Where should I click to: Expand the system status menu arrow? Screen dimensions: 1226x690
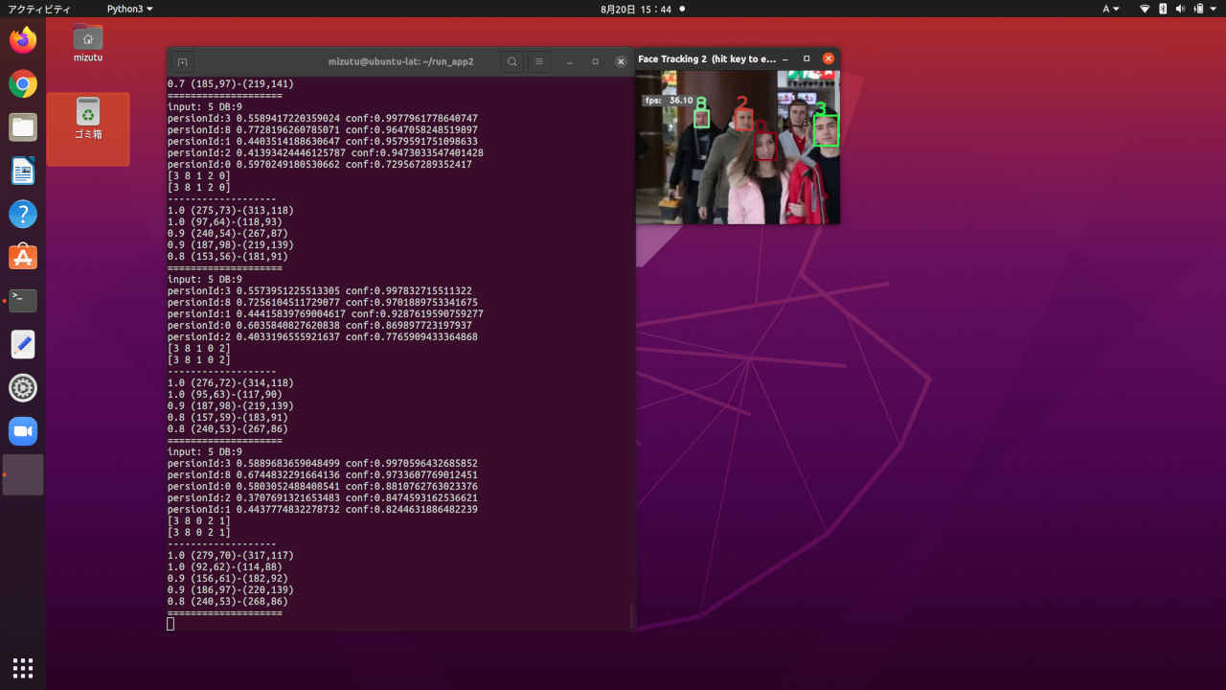point(1214,9)
